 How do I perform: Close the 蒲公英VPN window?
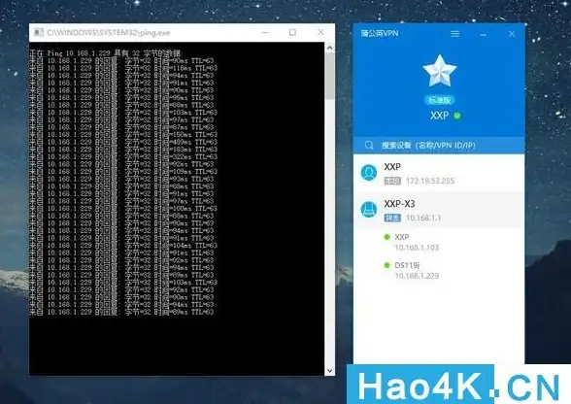tap(512, 34)
